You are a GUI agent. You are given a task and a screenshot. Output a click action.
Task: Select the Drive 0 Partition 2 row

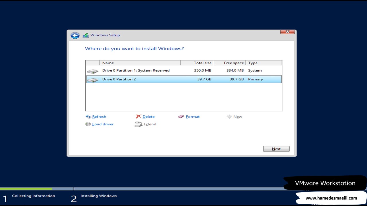click(184, 79)
